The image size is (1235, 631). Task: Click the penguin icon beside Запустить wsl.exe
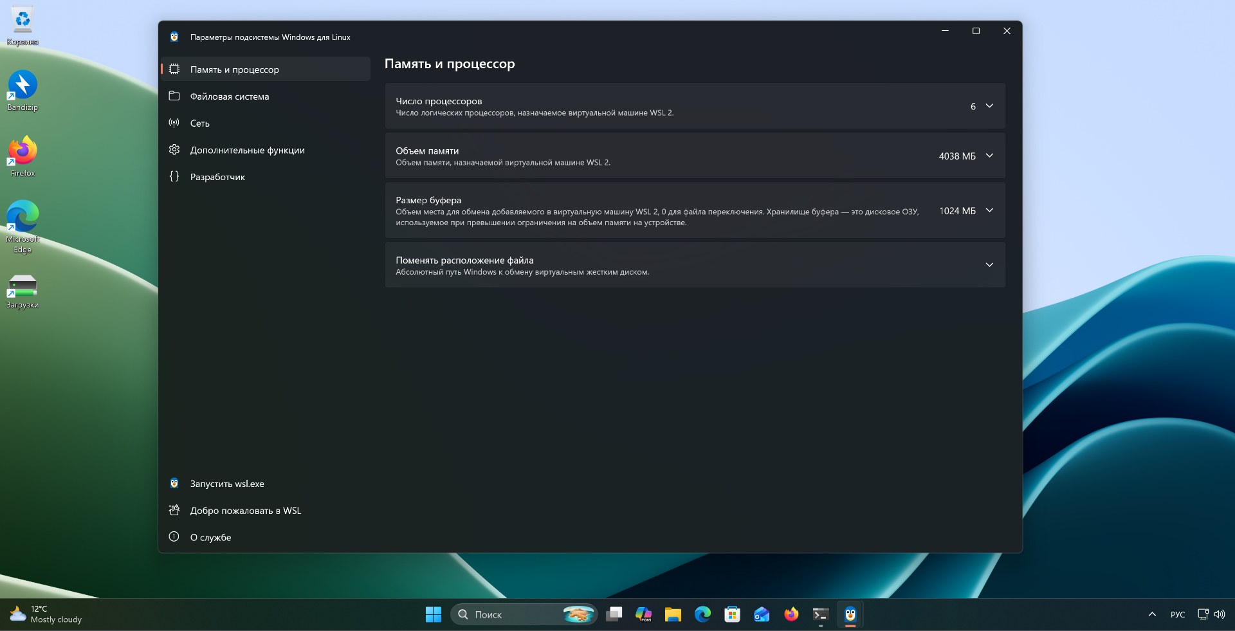(x=174, y=483)
